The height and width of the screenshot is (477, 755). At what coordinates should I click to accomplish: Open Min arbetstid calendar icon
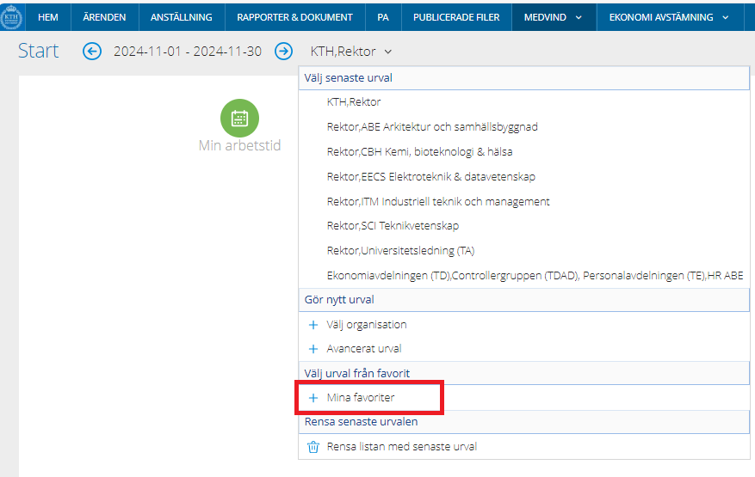[x=239, y=119]
